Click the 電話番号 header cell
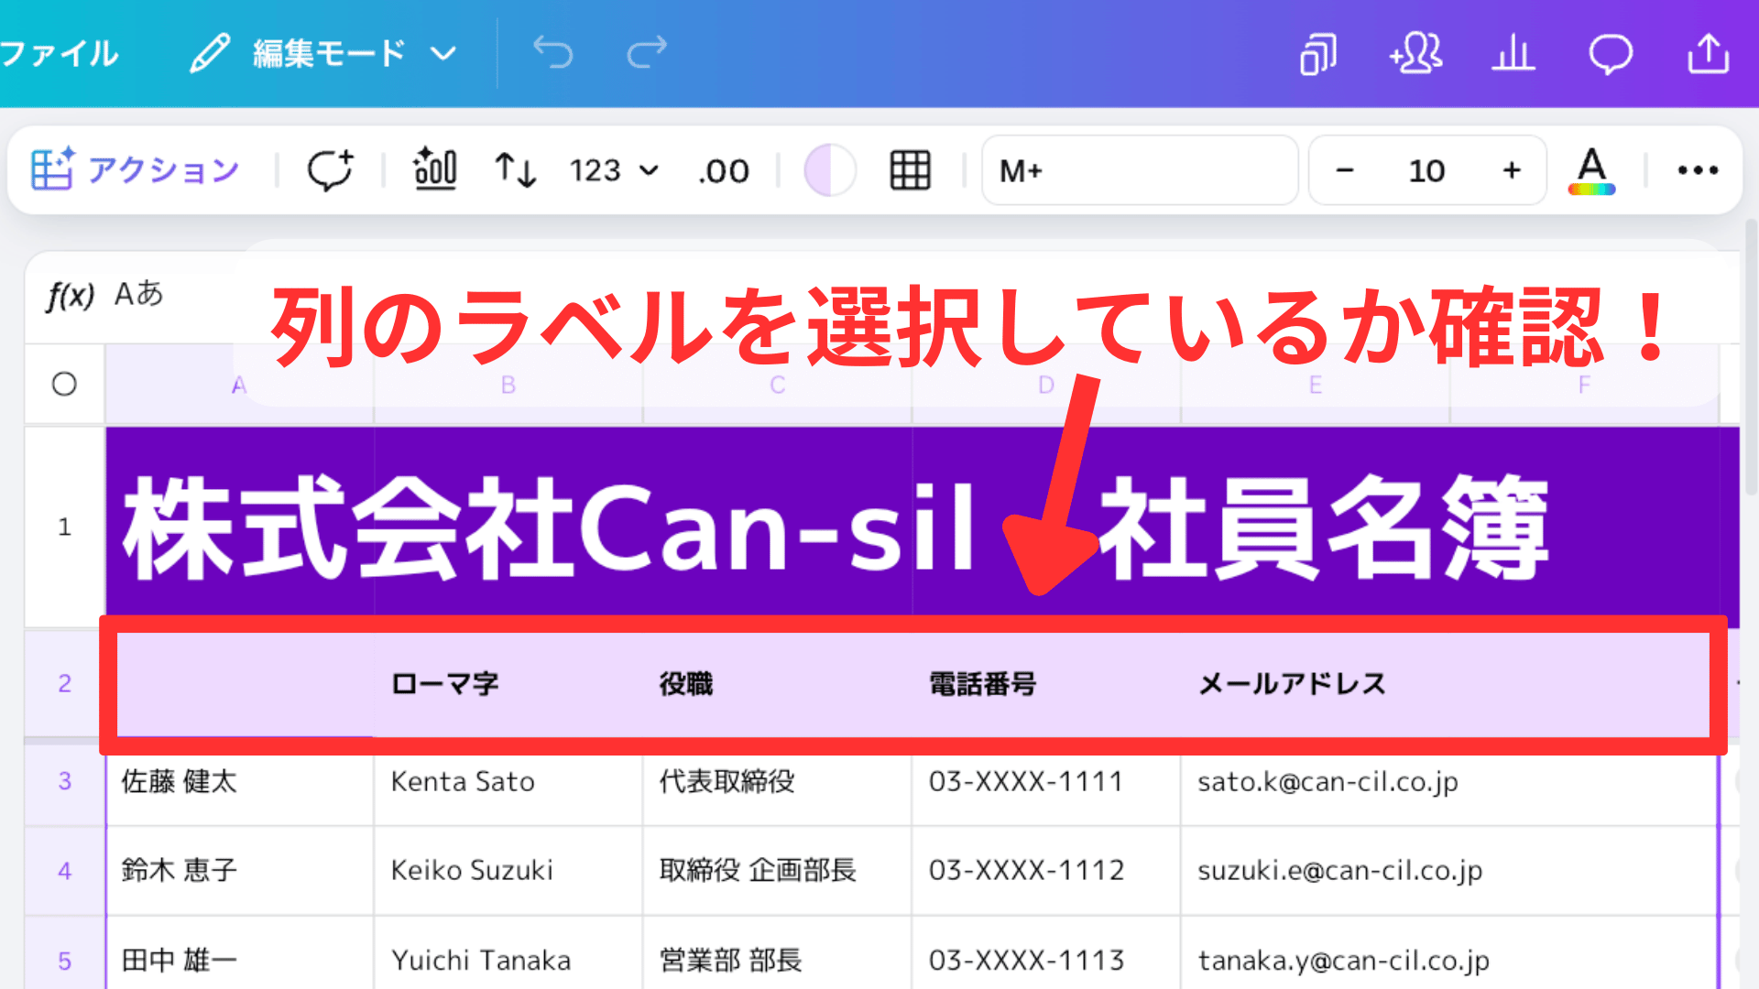Screen dimensions: 1759x989 tap(1046, 684)
